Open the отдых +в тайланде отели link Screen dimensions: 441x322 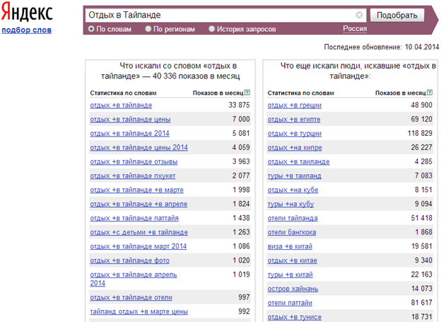(131, 297)
